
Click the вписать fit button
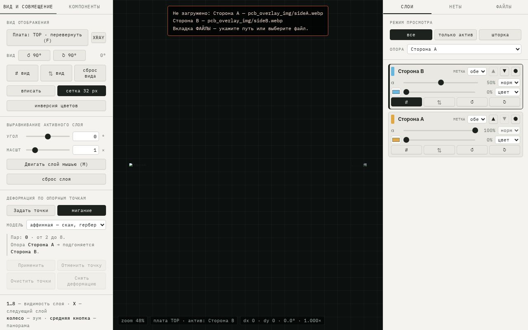[x=31, y=91]
